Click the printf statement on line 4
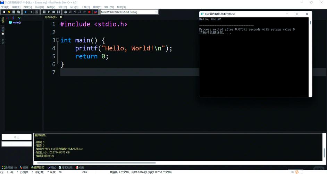327x174 pixels. point(124,48)
